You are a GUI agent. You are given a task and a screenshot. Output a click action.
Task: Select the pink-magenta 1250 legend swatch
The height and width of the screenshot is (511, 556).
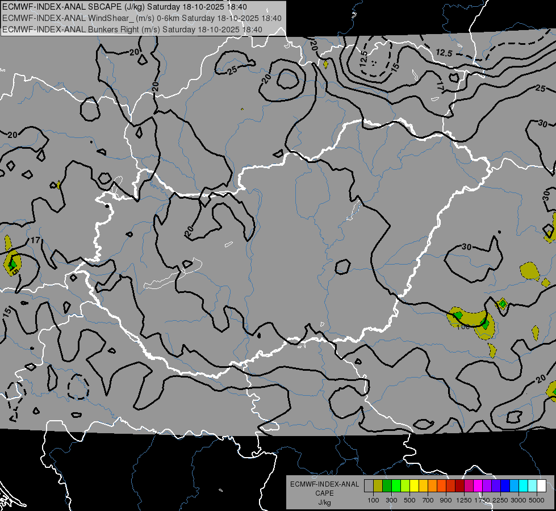(x=469, y=485)
